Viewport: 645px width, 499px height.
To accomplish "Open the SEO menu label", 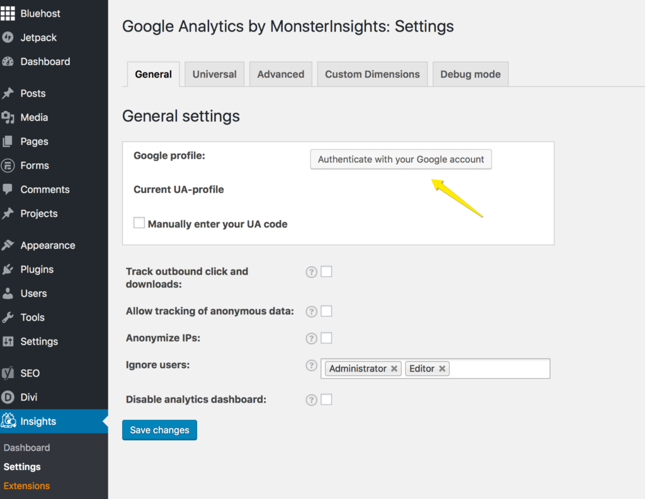I will tap(30, 373).
